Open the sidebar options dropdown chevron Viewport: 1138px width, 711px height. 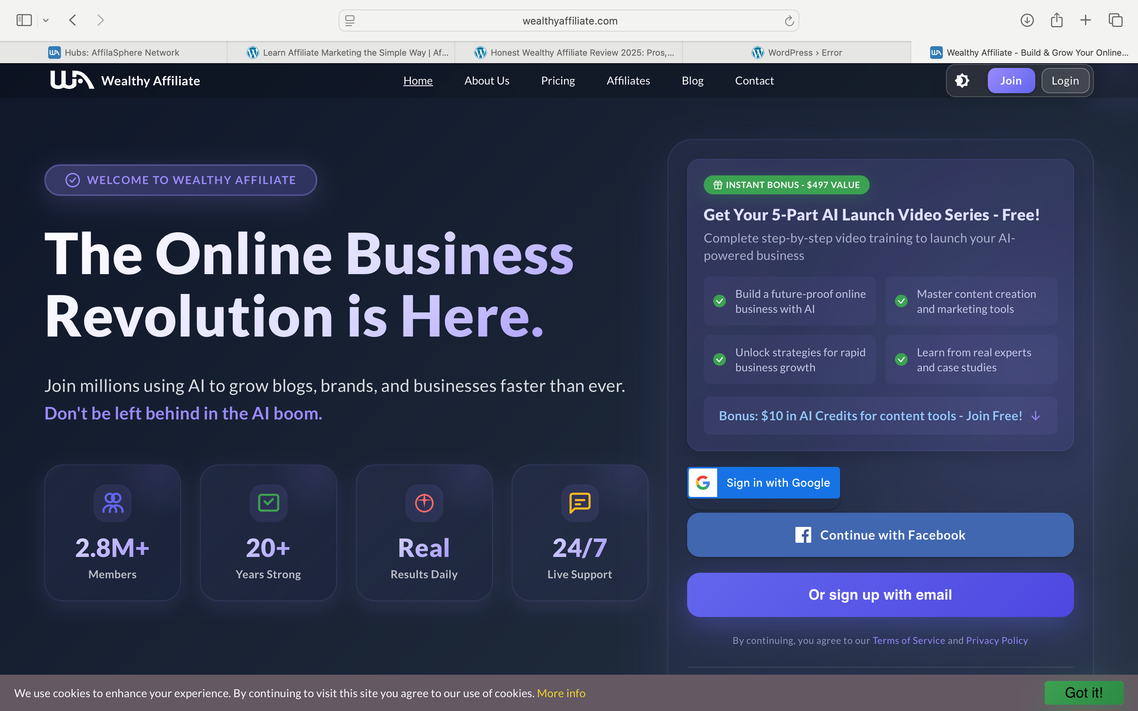tap(45, 20)
